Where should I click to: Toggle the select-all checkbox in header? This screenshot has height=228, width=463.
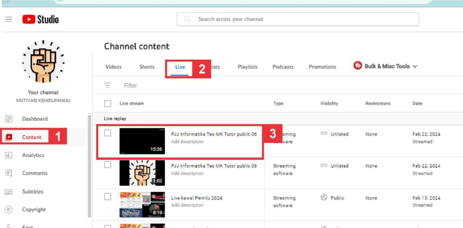click(x=108, y=104)
